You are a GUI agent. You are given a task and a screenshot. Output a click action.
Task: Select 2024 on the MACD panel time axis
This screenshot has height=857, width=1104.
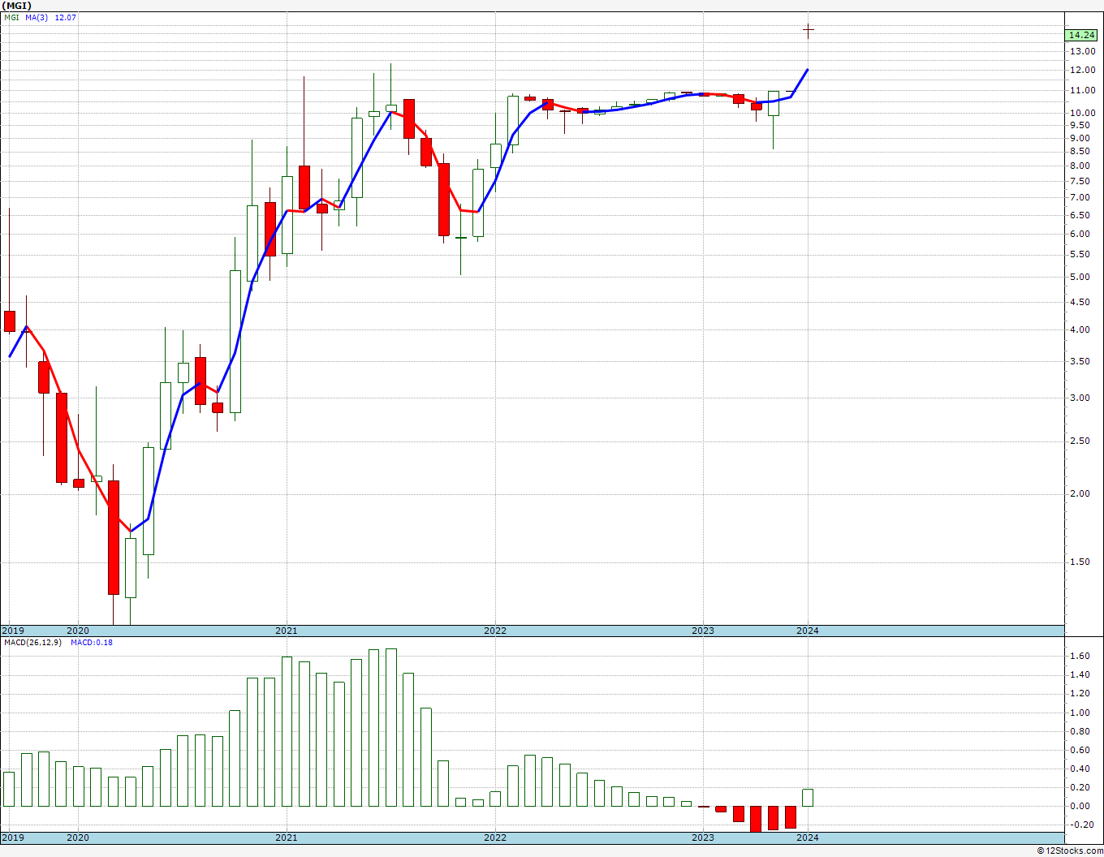click(808, 838)
